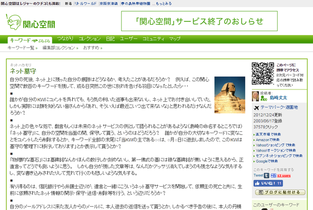This screenshot has width=313, height=210.
Task: Click リトルワールド in top bar
Action: coord(85,3)
